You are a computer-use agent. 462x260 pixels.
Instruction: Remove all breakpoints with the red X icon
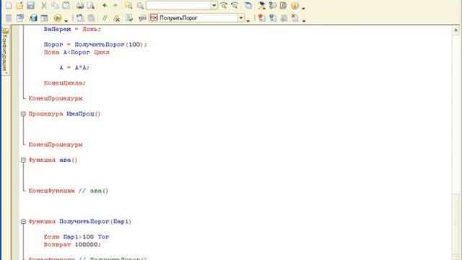[295, 18]
